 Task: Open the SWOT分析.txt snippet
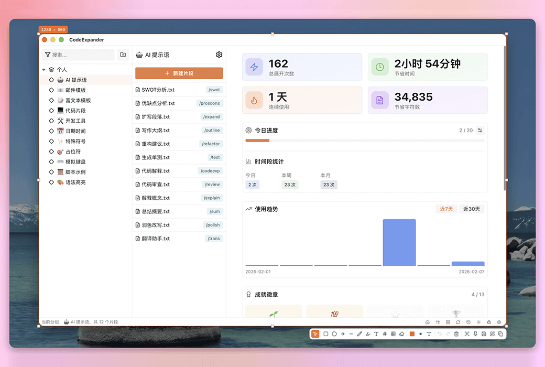[179, 90]
